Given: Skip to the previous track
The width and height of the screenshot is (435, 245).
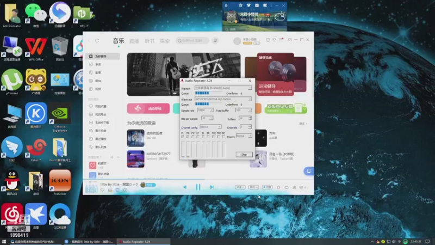Looking at the screenshot, I should (184, 187).
